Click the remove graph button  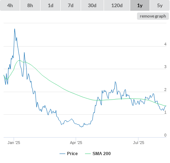[153, 16]
